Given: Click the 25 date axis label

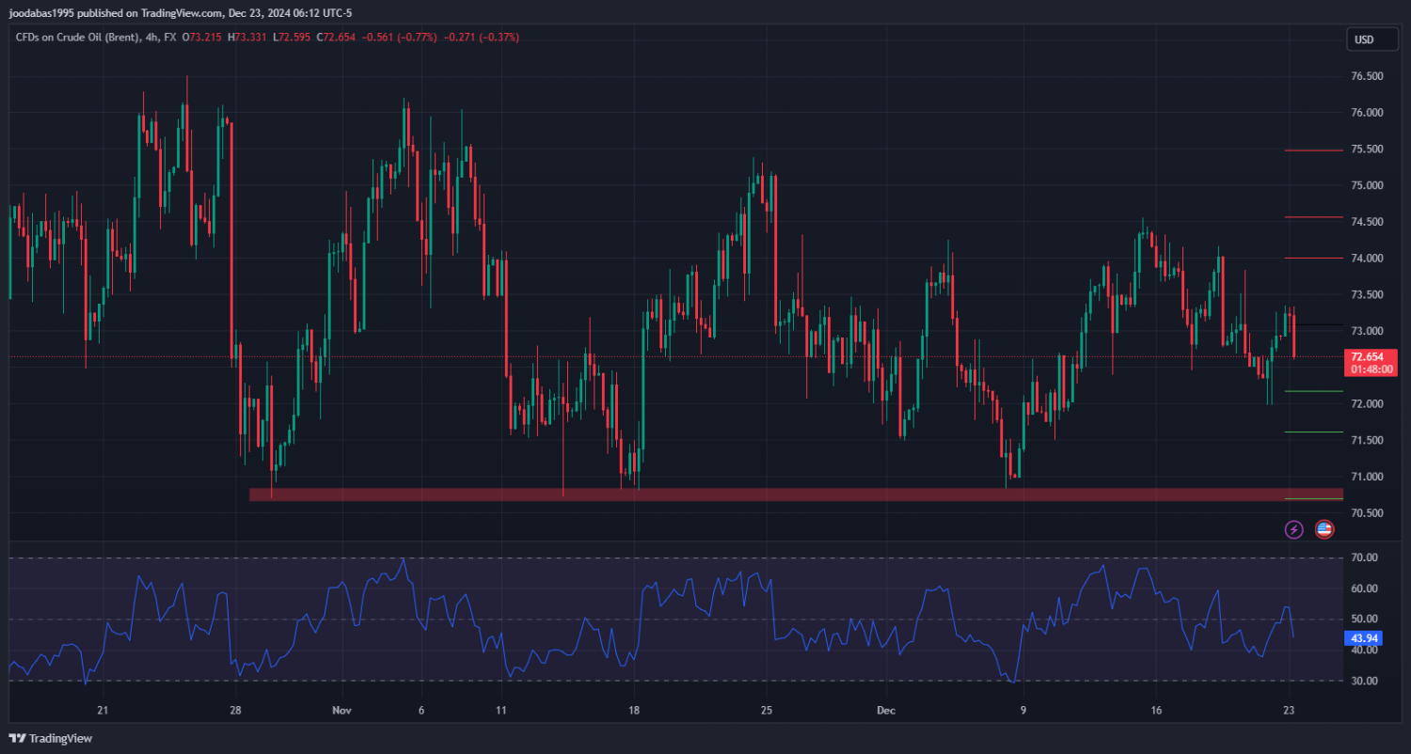Looking at the screenshot, I should (766, 710).
